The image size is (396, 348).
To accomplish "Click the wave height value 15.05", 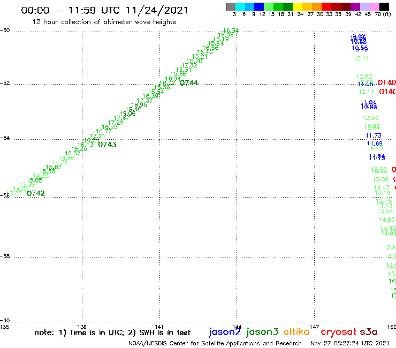I will (34, 180).
